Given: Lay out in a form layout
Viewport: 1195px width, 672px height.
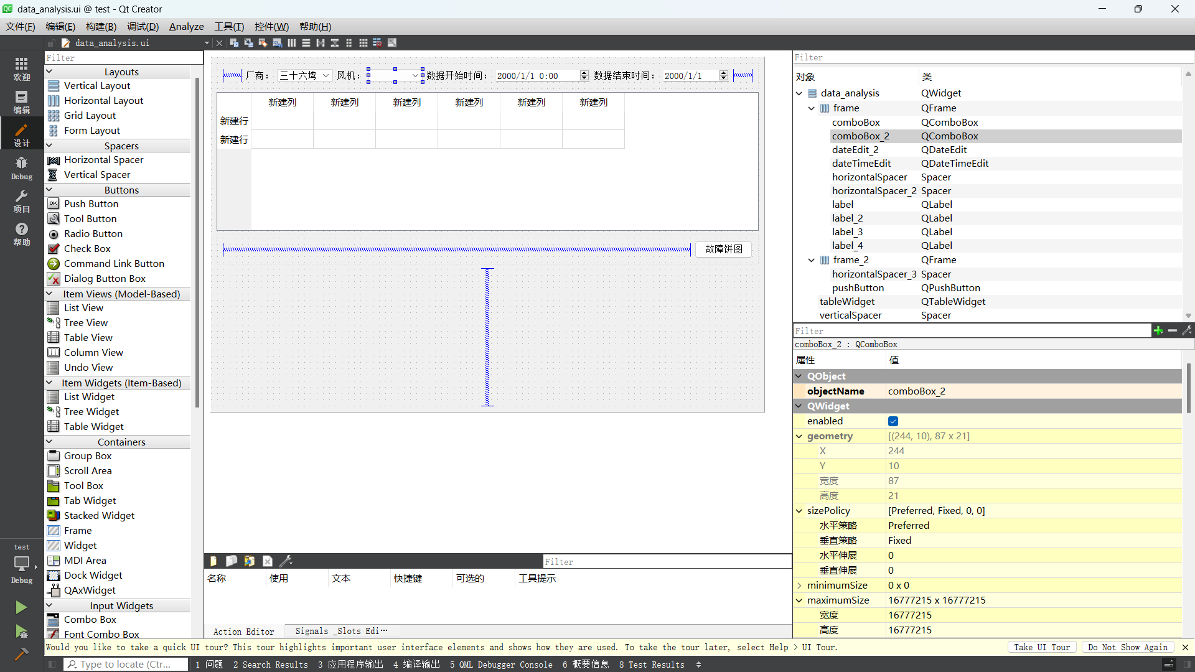Looking at the screenshot, I should pos(349,43).
